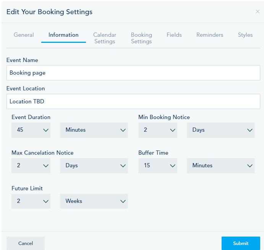Open Max Cancelation Notice value dropdown
264x250 pixels.
31,166
